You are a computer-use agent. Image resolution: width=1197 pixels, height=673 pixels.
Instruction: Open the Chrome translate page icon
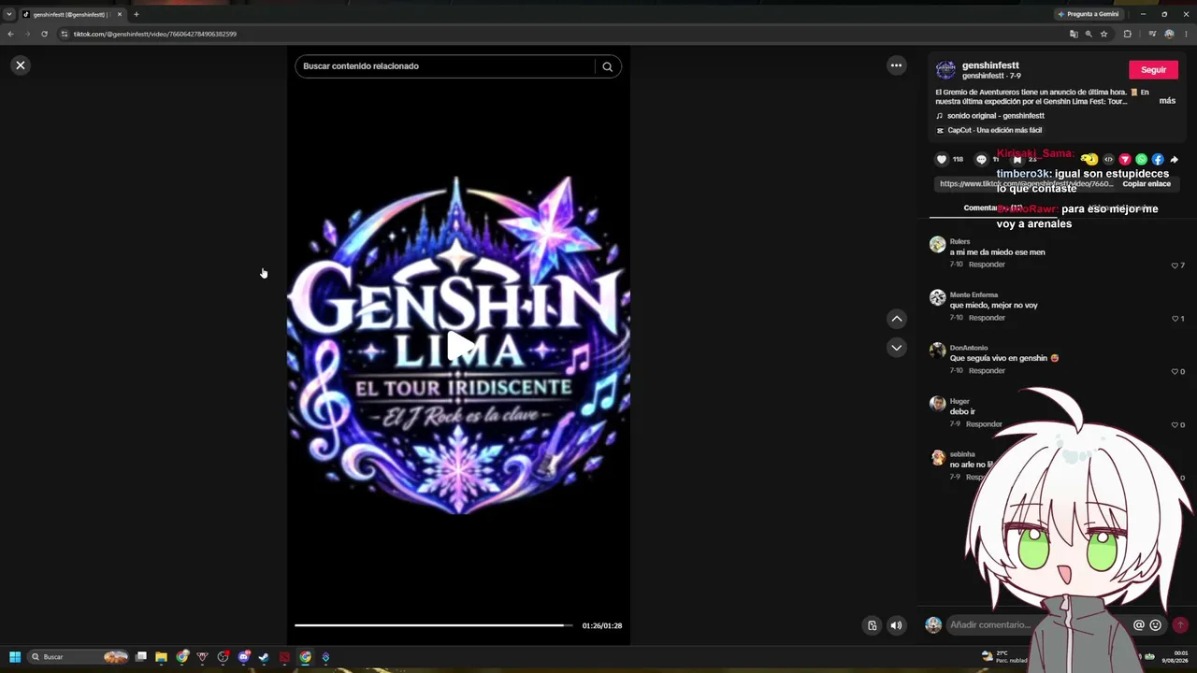(x=1074, y=34)
